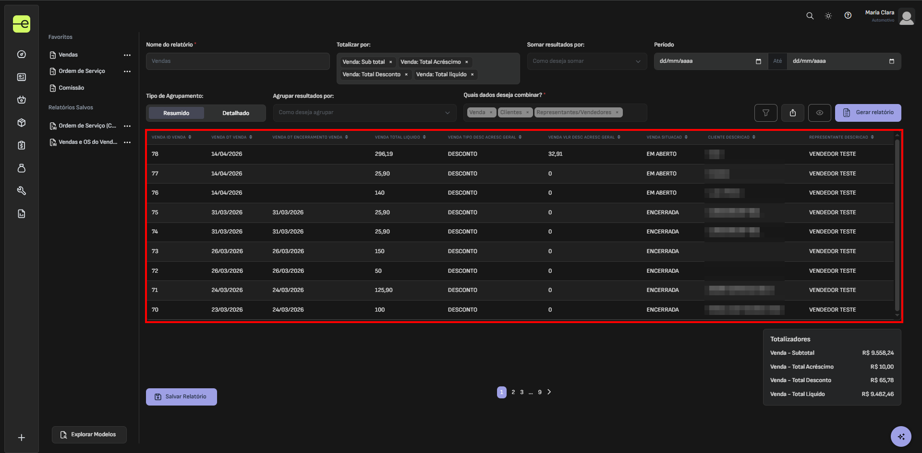The image size is (922, 453).
Task: Expand the 'Somar resultados por' dropdown
Action: pos(587,61)
